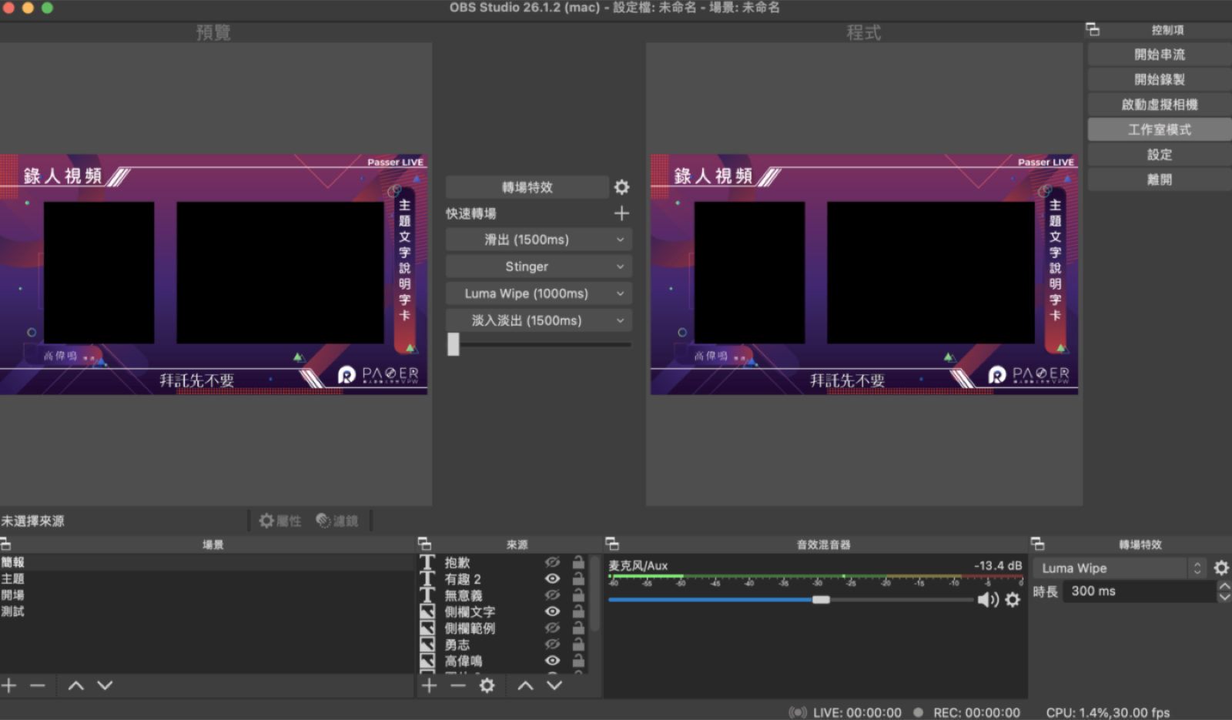Expand the Stinger quick transition dropdown
The height and width of the screenshot is (720, 1232).
pyautogui.click(x=538, y=266)
